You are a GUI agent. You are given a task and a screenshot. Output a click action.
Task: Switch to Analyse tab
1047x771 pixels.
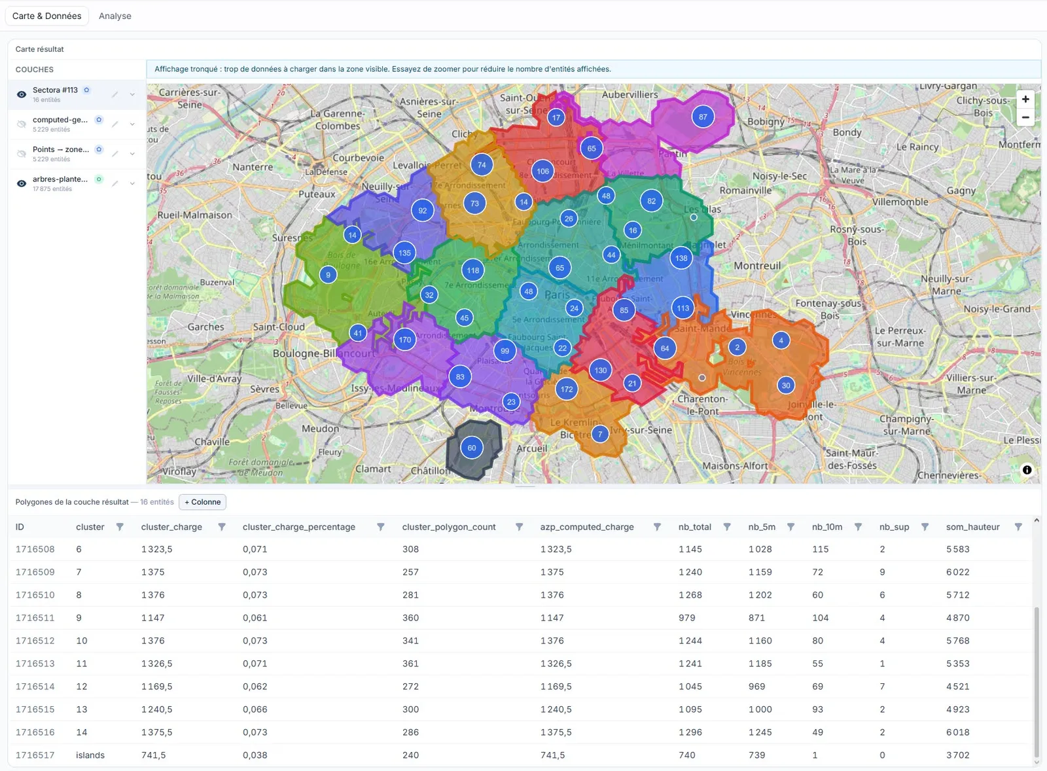coord(115,16)
